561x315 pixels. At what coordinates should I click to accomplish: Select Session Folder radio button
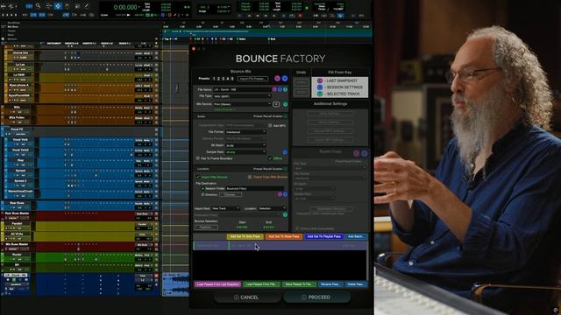click(202, 189)
